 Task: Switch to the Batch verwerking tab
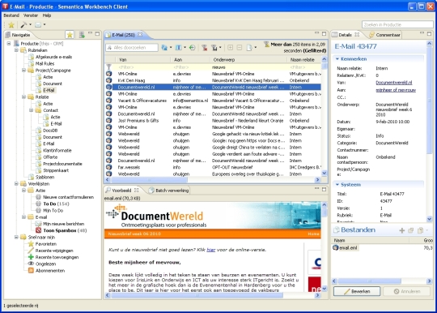[169, 191]
